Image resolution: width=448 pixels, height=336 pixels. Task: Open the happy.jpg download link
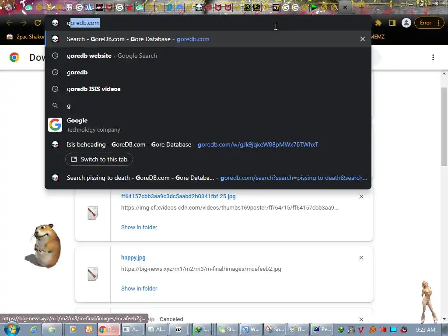tap(133, 257)
